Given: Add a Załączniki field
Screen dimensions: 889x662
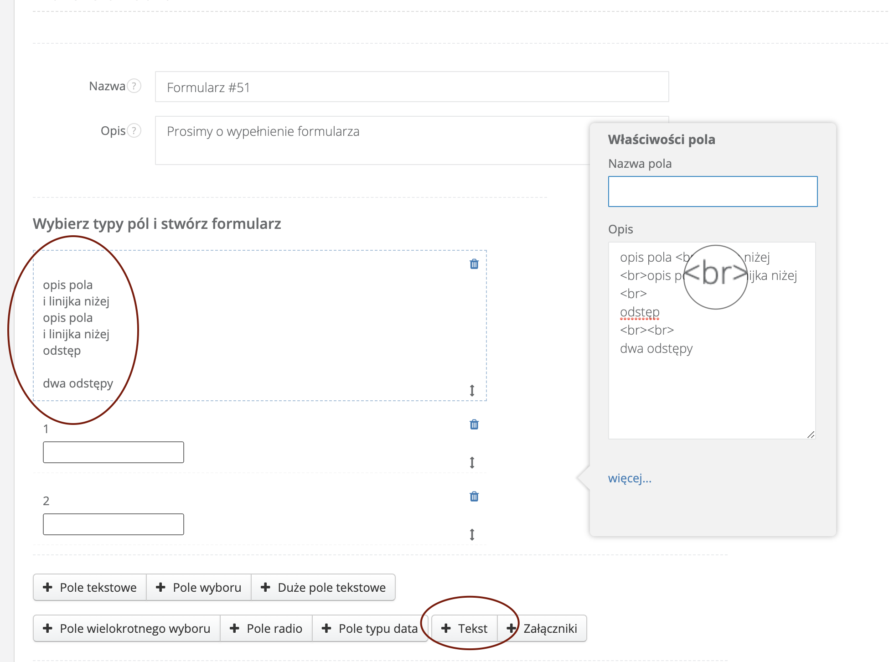Looking at the screenshot, I should [542, 628].
